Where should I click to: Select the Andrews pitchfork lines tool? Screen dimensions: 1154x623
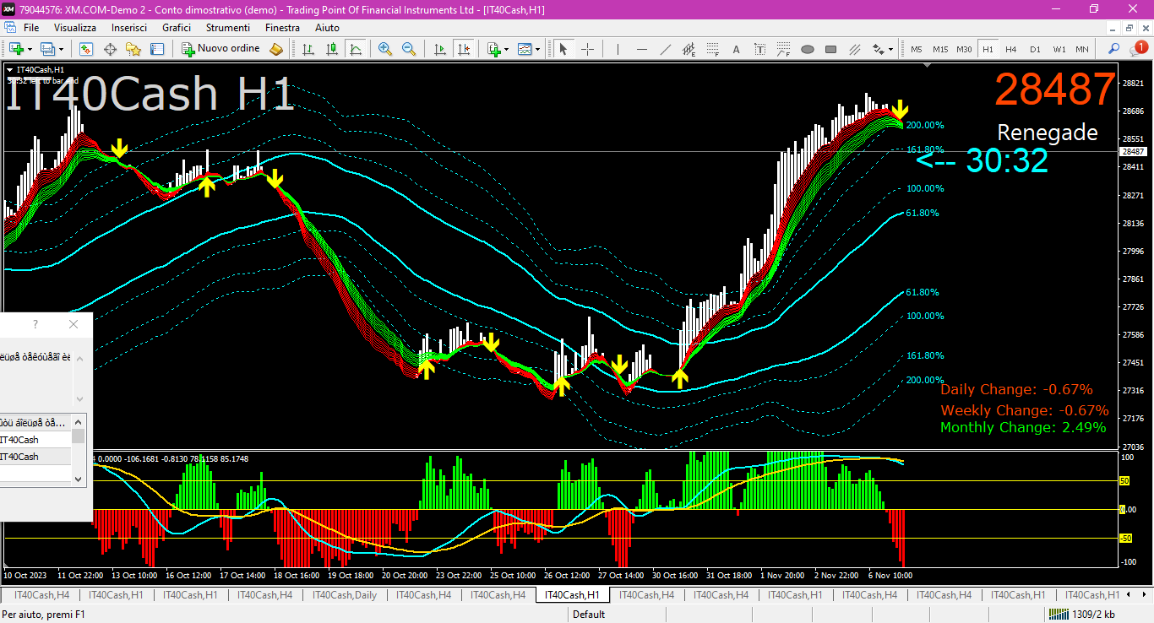click(x=855, y=49)
